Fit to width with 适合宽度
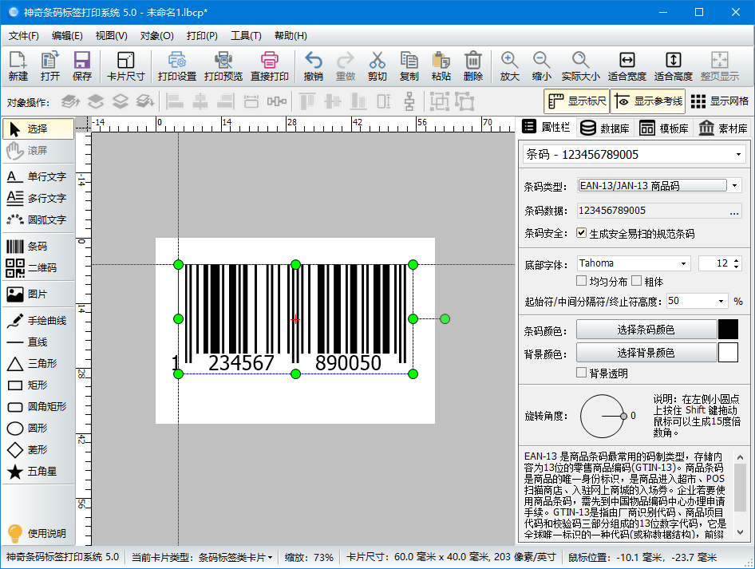Viewport: 755px width, 569px height. pyautogui.click(x=627, y=66)
